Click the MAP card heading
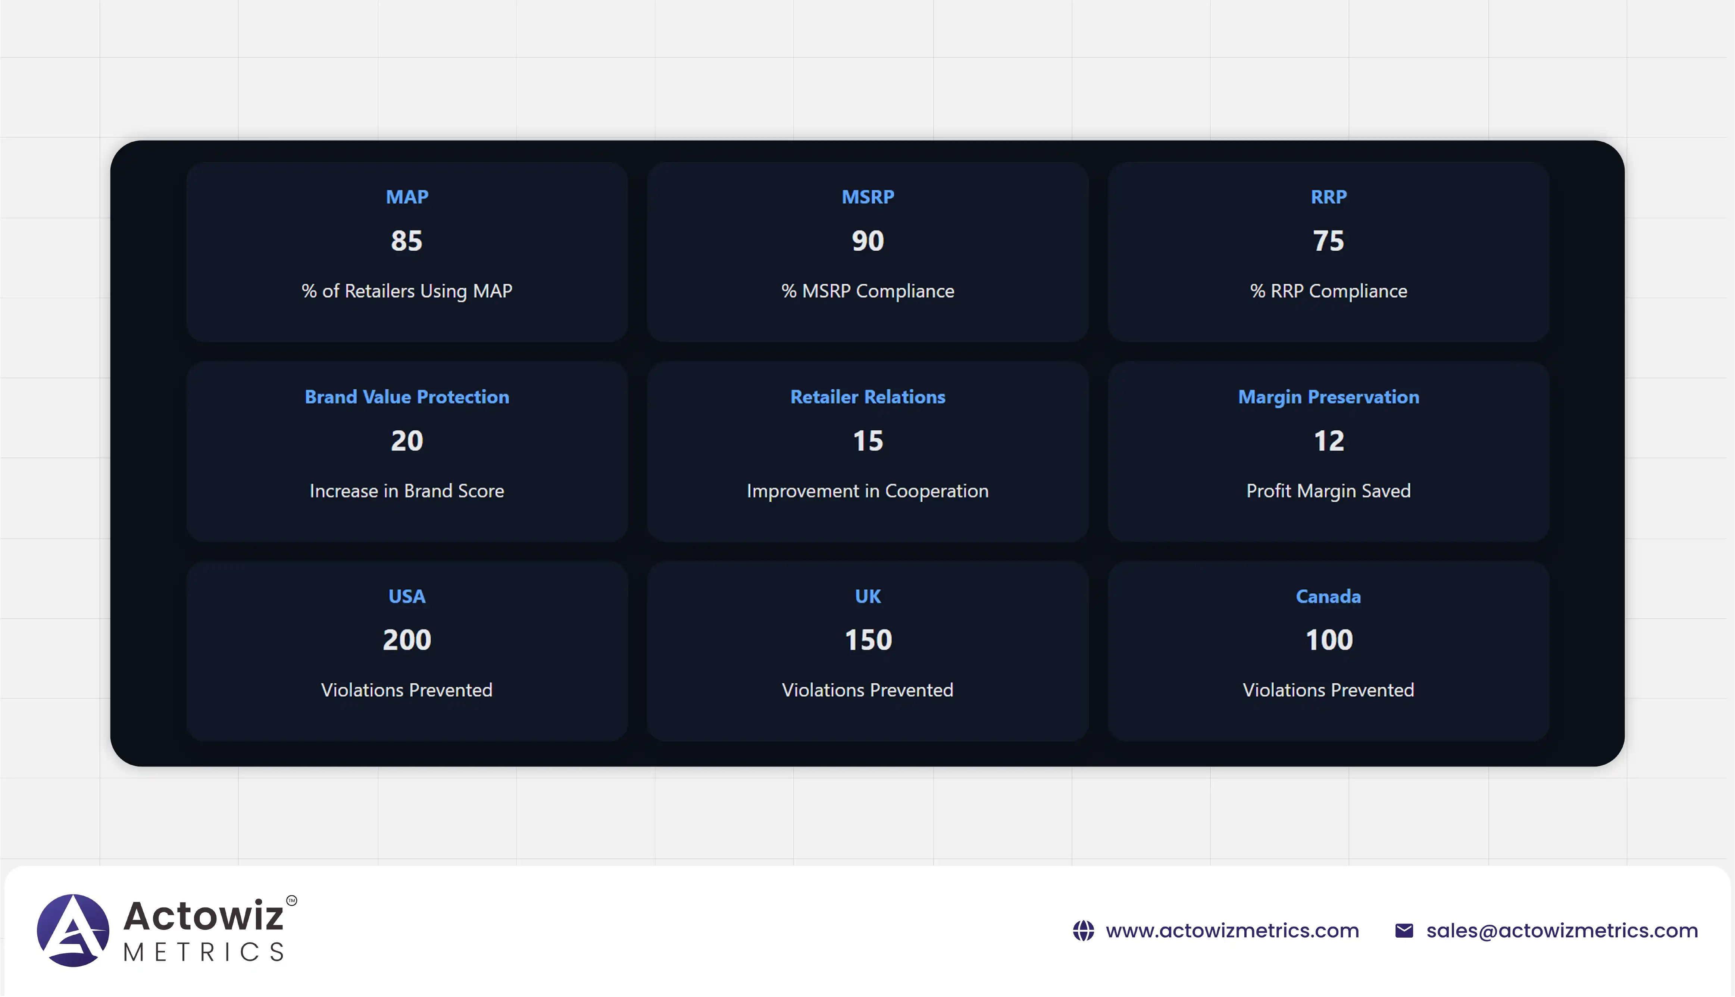 click(x=407, y=197)
